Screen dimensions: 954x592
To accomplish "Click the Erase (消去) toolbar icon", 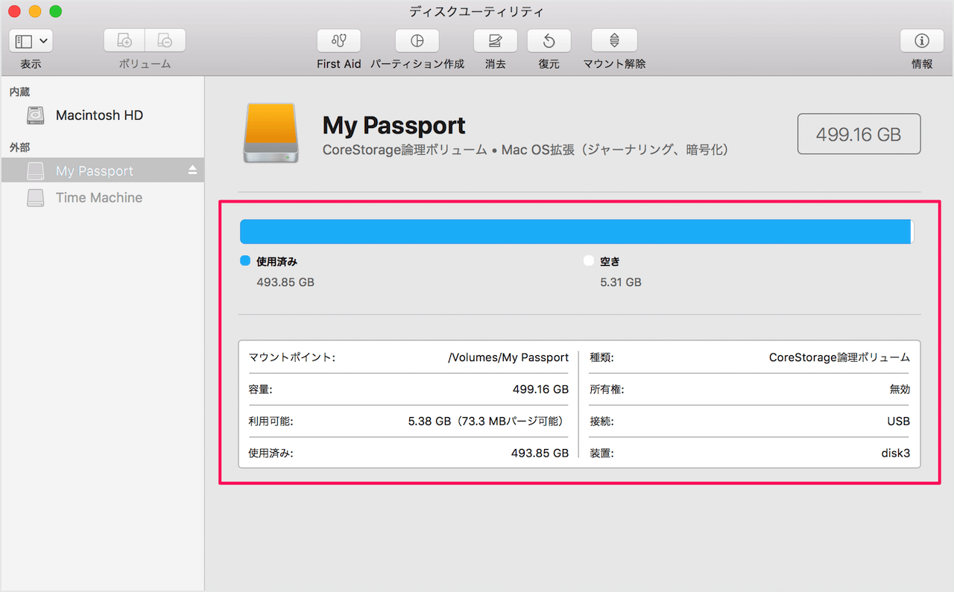I will pos(495,41).
